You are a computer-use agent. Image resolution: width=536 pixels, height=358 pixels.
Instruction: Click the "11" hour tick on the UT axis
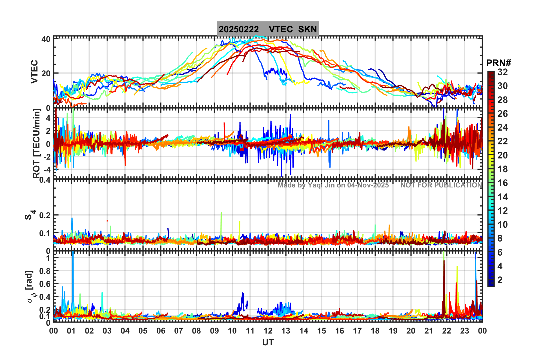point(250,331)
